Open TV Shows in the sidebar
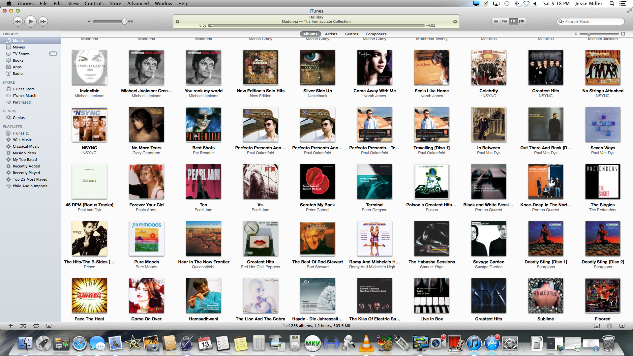Screen dimensions: 633x356 click(x=30, y=54)
